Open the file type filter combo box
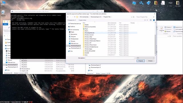This screenshot has height=103, width=183. (x=146, y=58)
